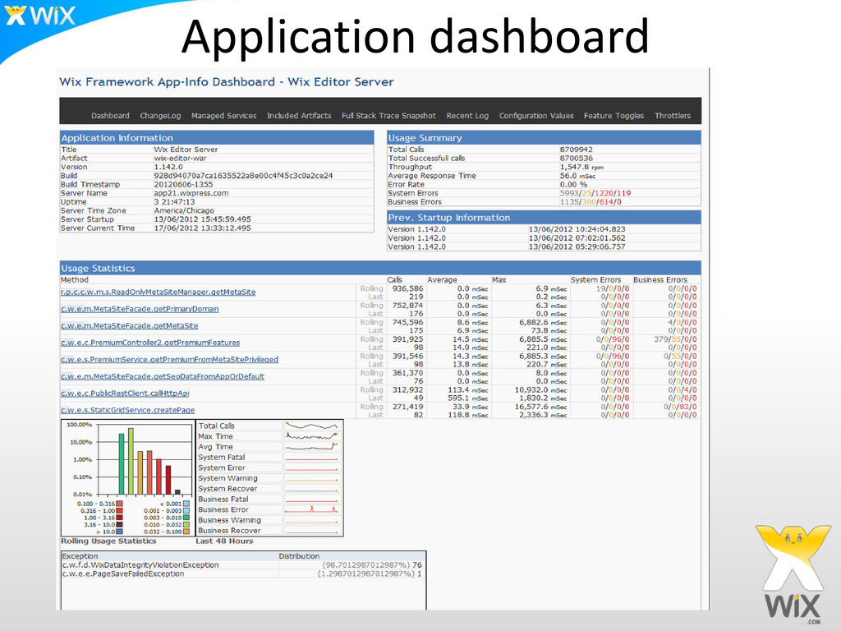Click Build Timestamp 20120606-1355
This screenshot has width=841, height=631.
click(x=183, y=185)
